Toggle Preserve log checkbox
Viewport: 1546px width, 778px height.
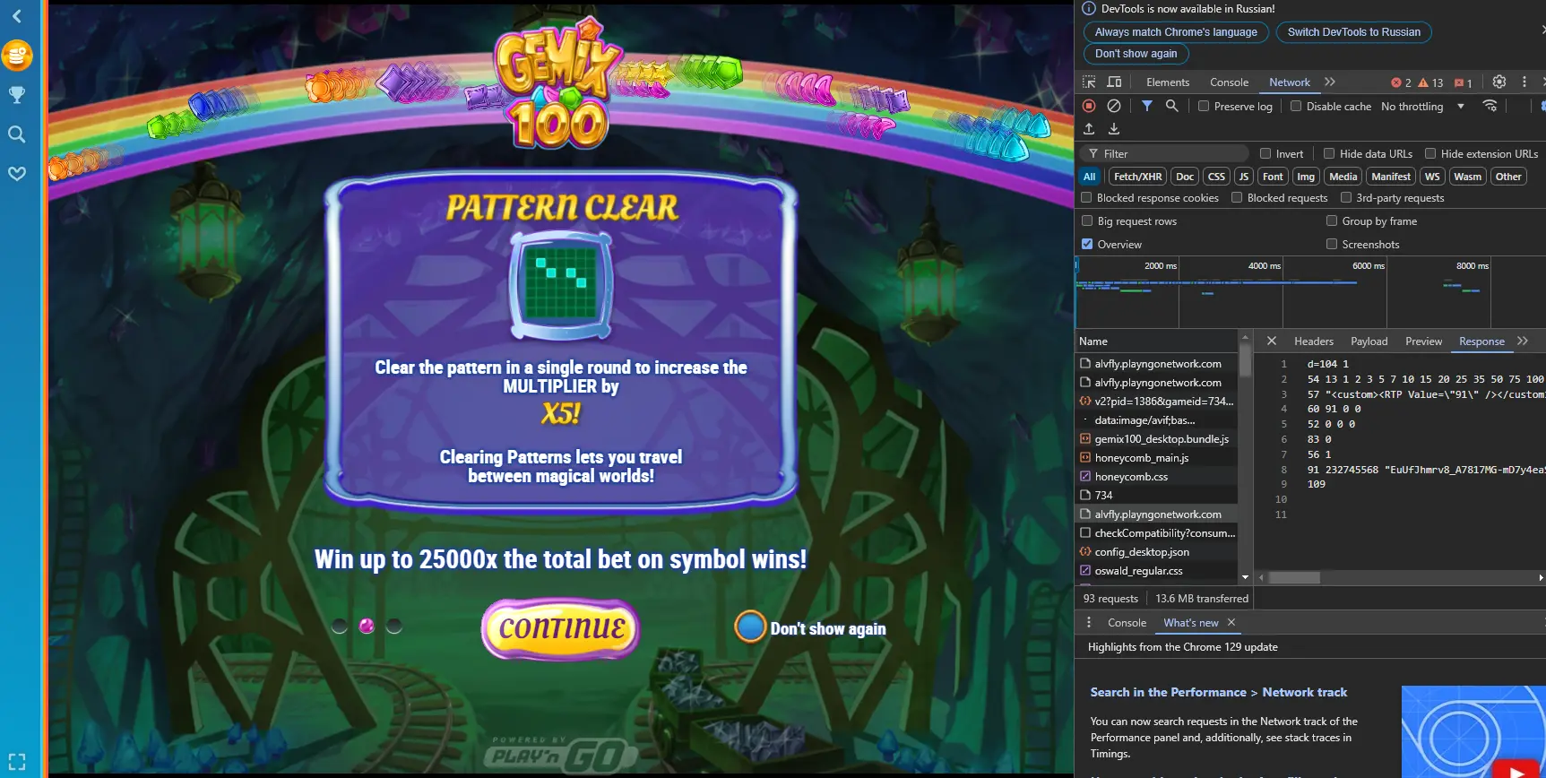[x=1204, y=106]
